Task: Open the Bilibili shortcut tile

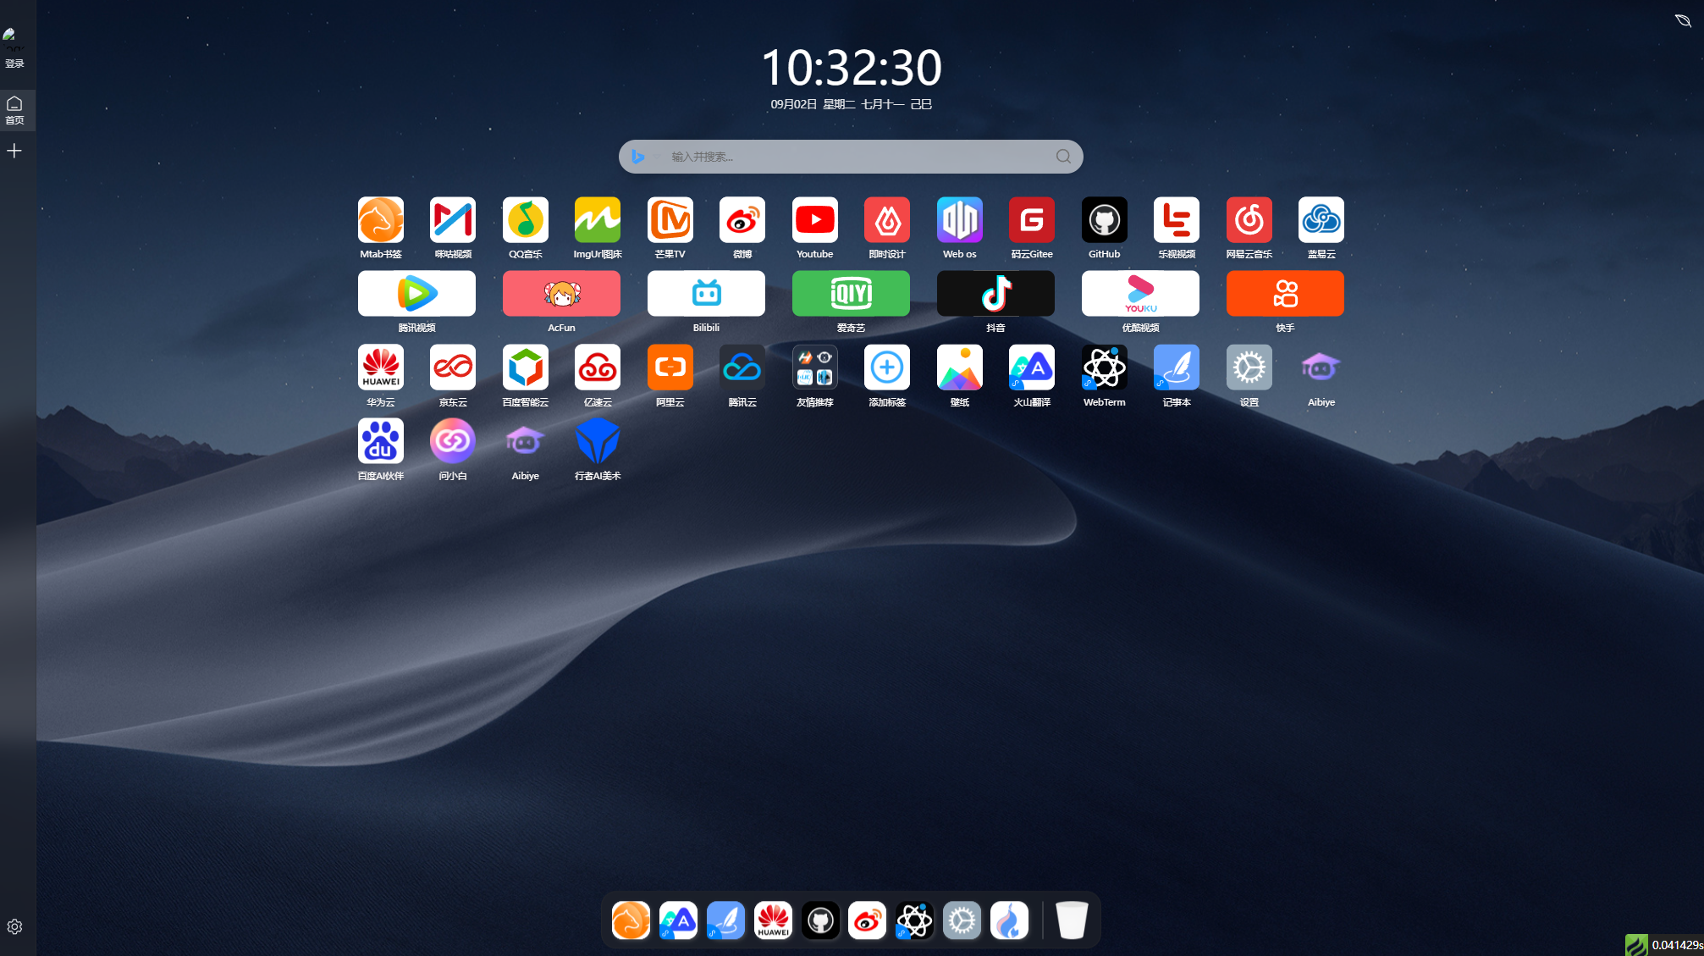Action: pyautogui.click(x=706, y=294)
